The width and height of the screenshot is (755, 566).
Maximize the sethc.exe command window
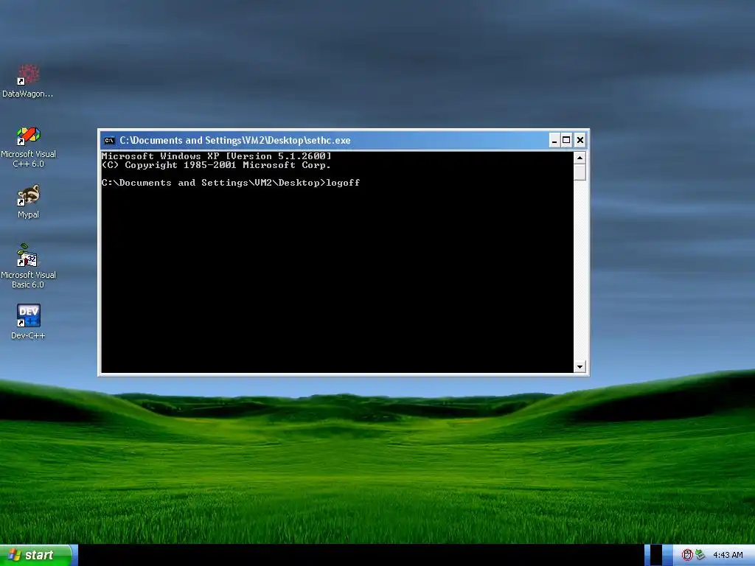click(567, 141)
